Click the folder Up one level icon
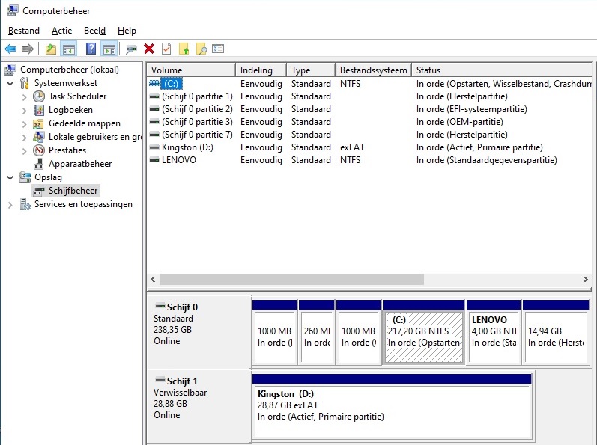 51,49
